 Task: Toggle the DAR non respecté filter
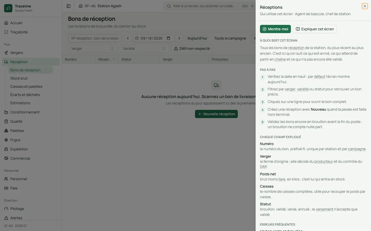coord(192,49)
